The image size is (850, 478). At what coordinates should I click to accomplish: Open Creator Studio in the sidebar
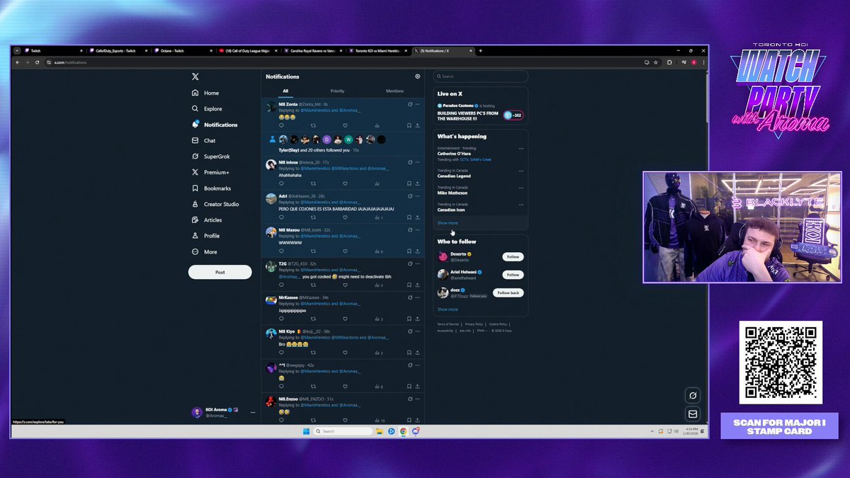tap(215, 204)
